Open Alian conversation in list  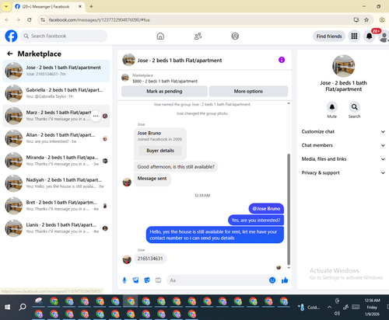56,138
